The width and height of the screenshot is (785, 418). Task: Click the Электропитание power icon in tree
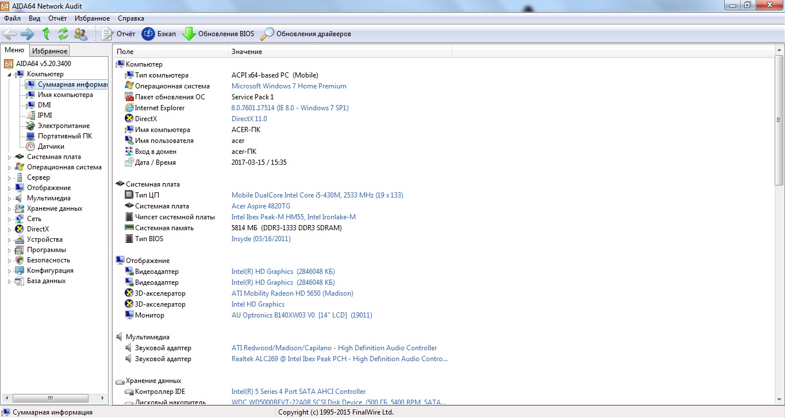[x=31, y=126]
